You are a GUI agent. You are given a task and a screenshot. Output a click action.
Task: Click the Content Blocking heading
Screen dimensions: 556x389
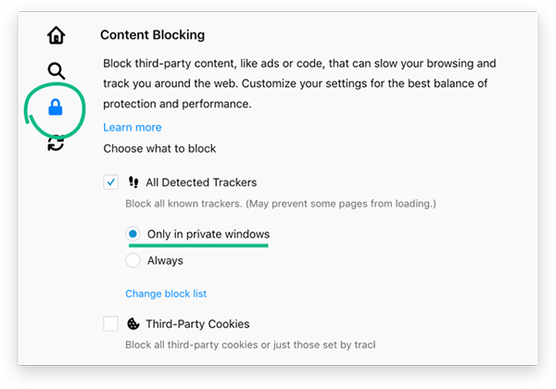[152, 35]
